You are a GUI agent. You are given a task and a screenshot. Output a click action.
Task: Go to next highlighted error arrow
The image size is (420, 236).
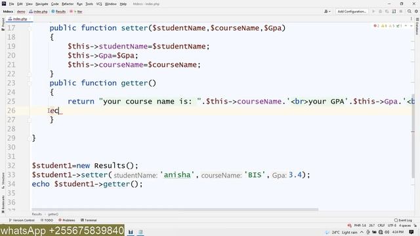point(411,26)
